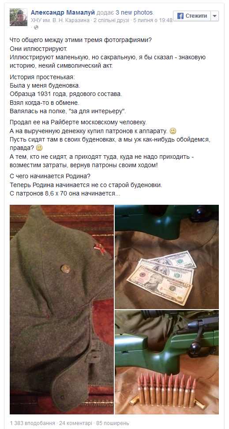Open post timestamp 5 липня о 19:48
Image resolution: width=229 pixels, height=429 pixels.
coord(153,20)
